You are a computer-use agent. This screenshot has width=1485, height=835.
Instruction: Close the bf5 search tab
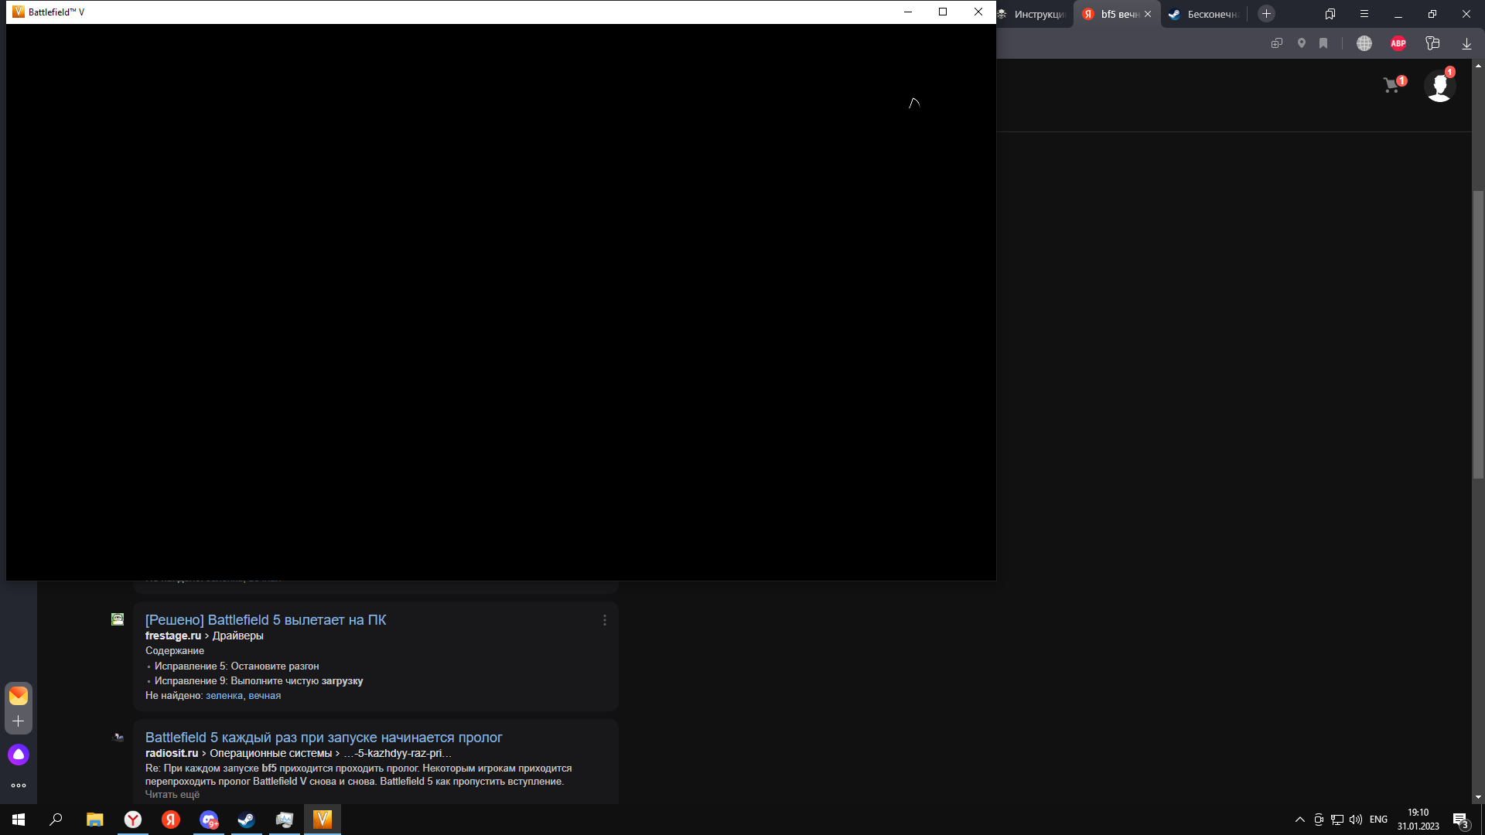click(1148, 14)
